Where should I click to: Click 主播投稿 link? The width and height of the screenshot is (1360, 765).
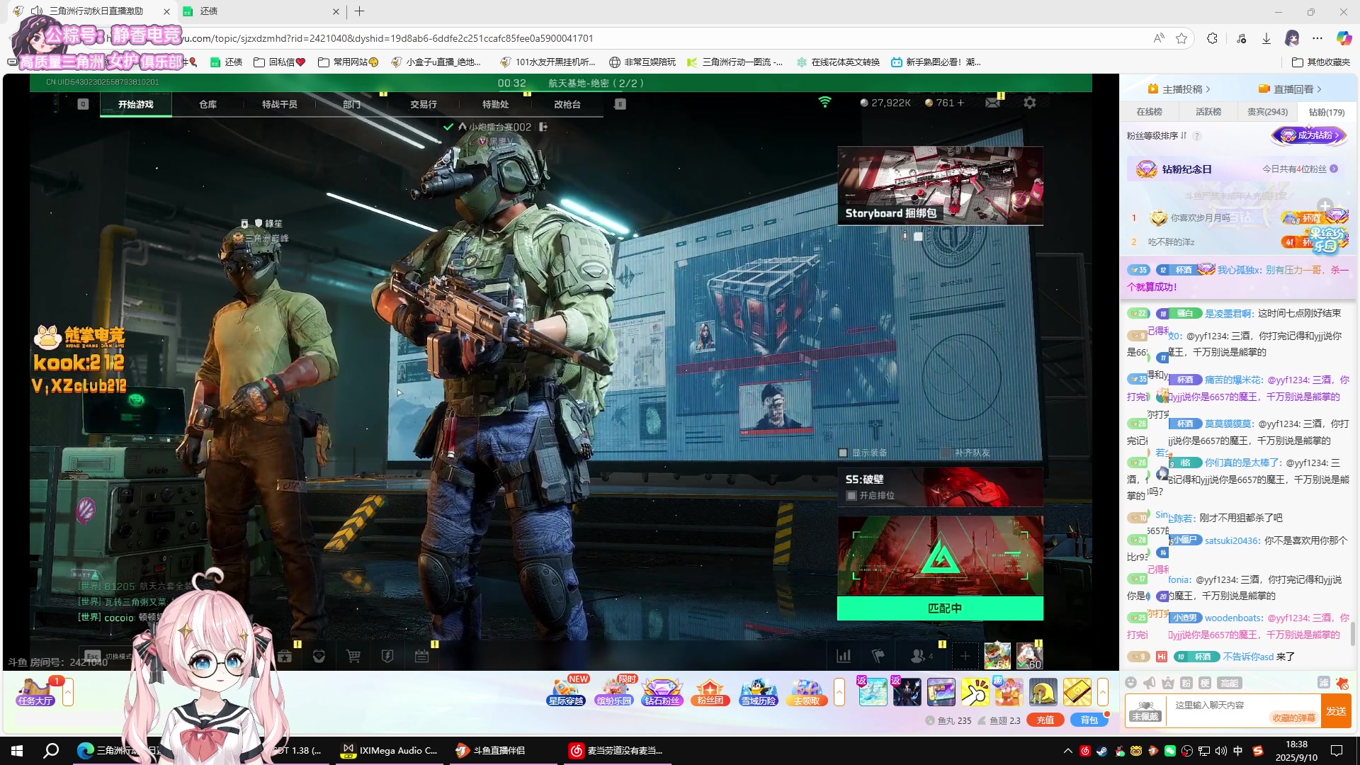[x=1179, y=89]
